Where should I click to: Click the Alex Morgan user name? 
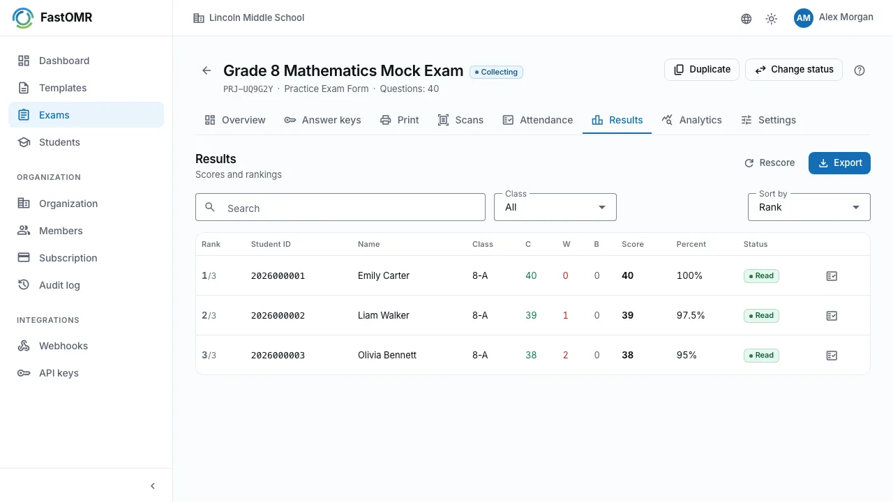coord(846,17)
